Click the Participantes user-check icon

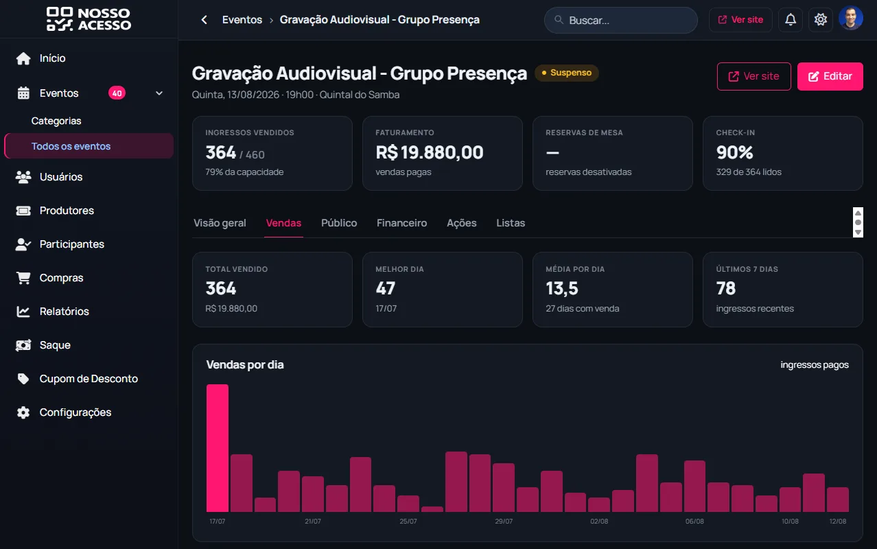(x=23, y=244)
